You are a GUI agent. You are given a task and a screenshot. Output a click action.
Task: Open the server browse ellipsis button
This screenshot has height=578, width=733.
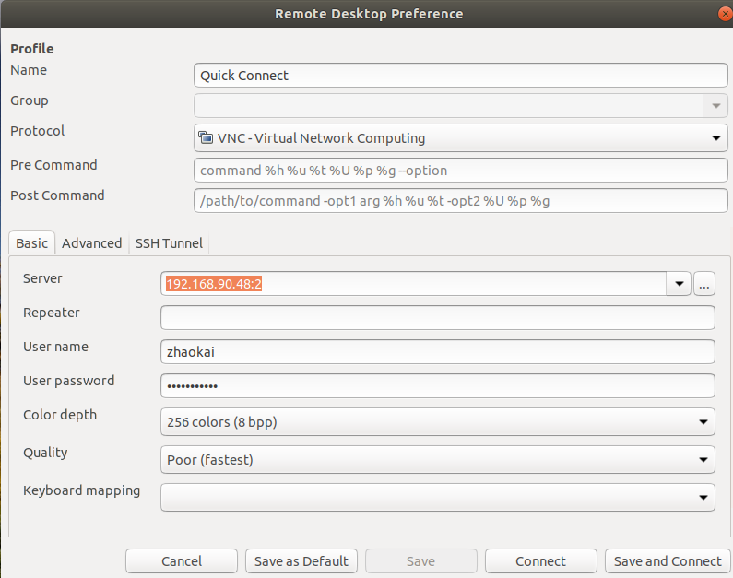point(704,284)
